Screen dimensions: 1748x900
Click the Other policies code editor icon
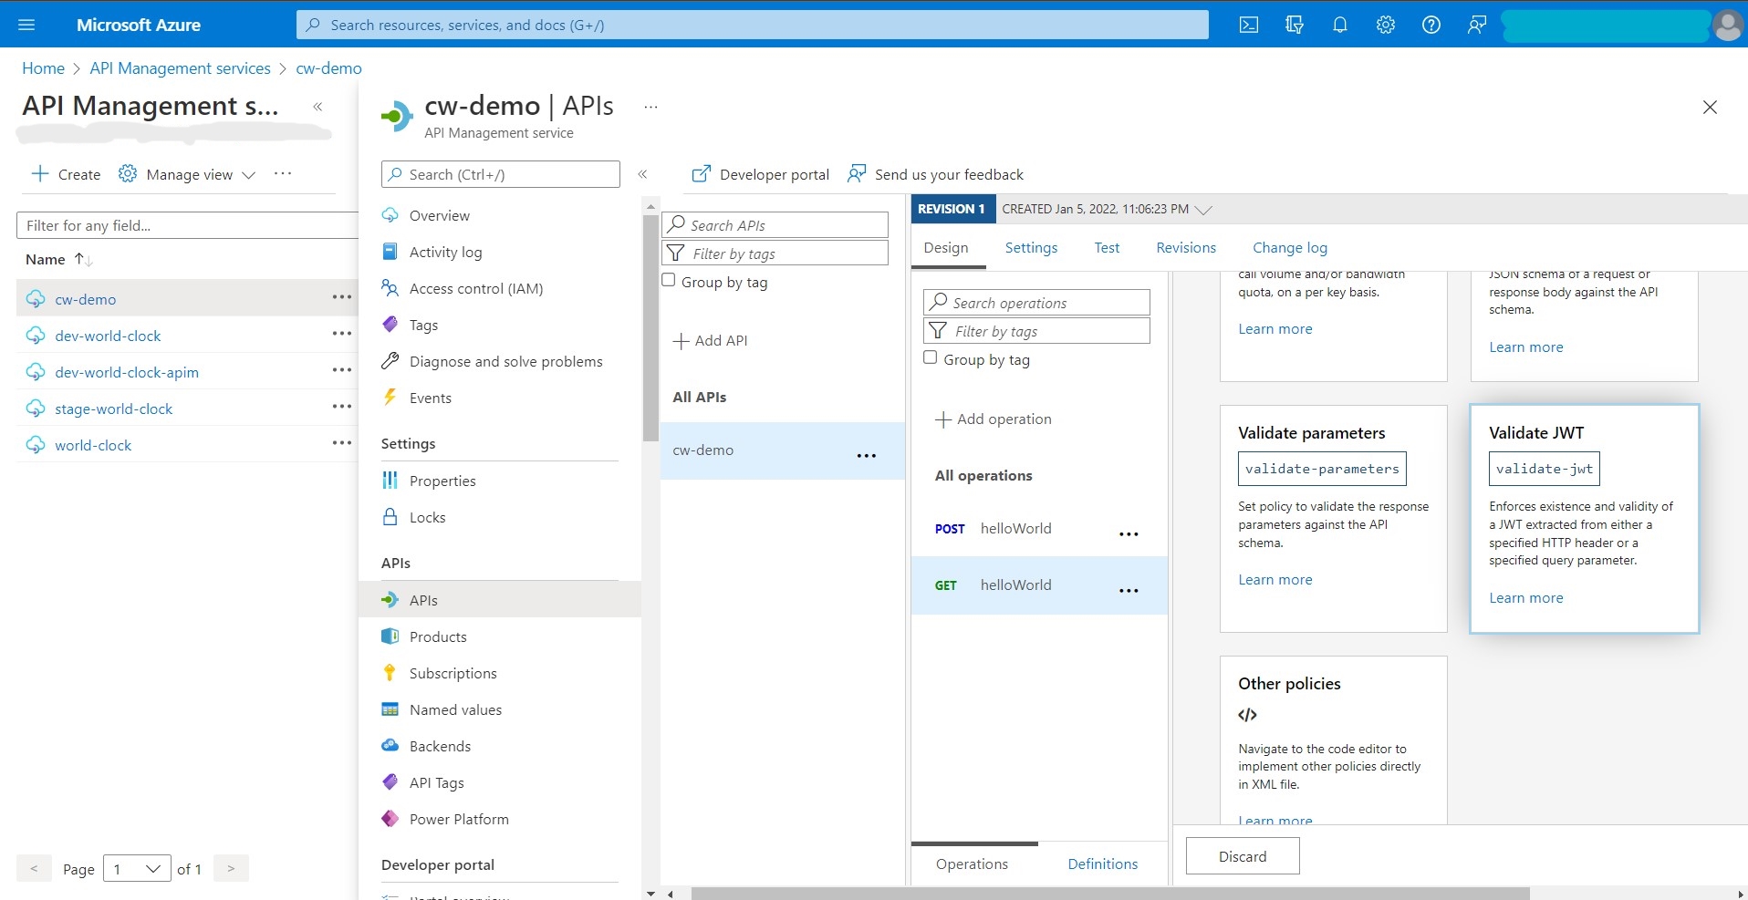[1247, 715]
